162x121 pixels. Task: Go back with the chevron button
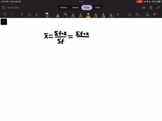4,22
